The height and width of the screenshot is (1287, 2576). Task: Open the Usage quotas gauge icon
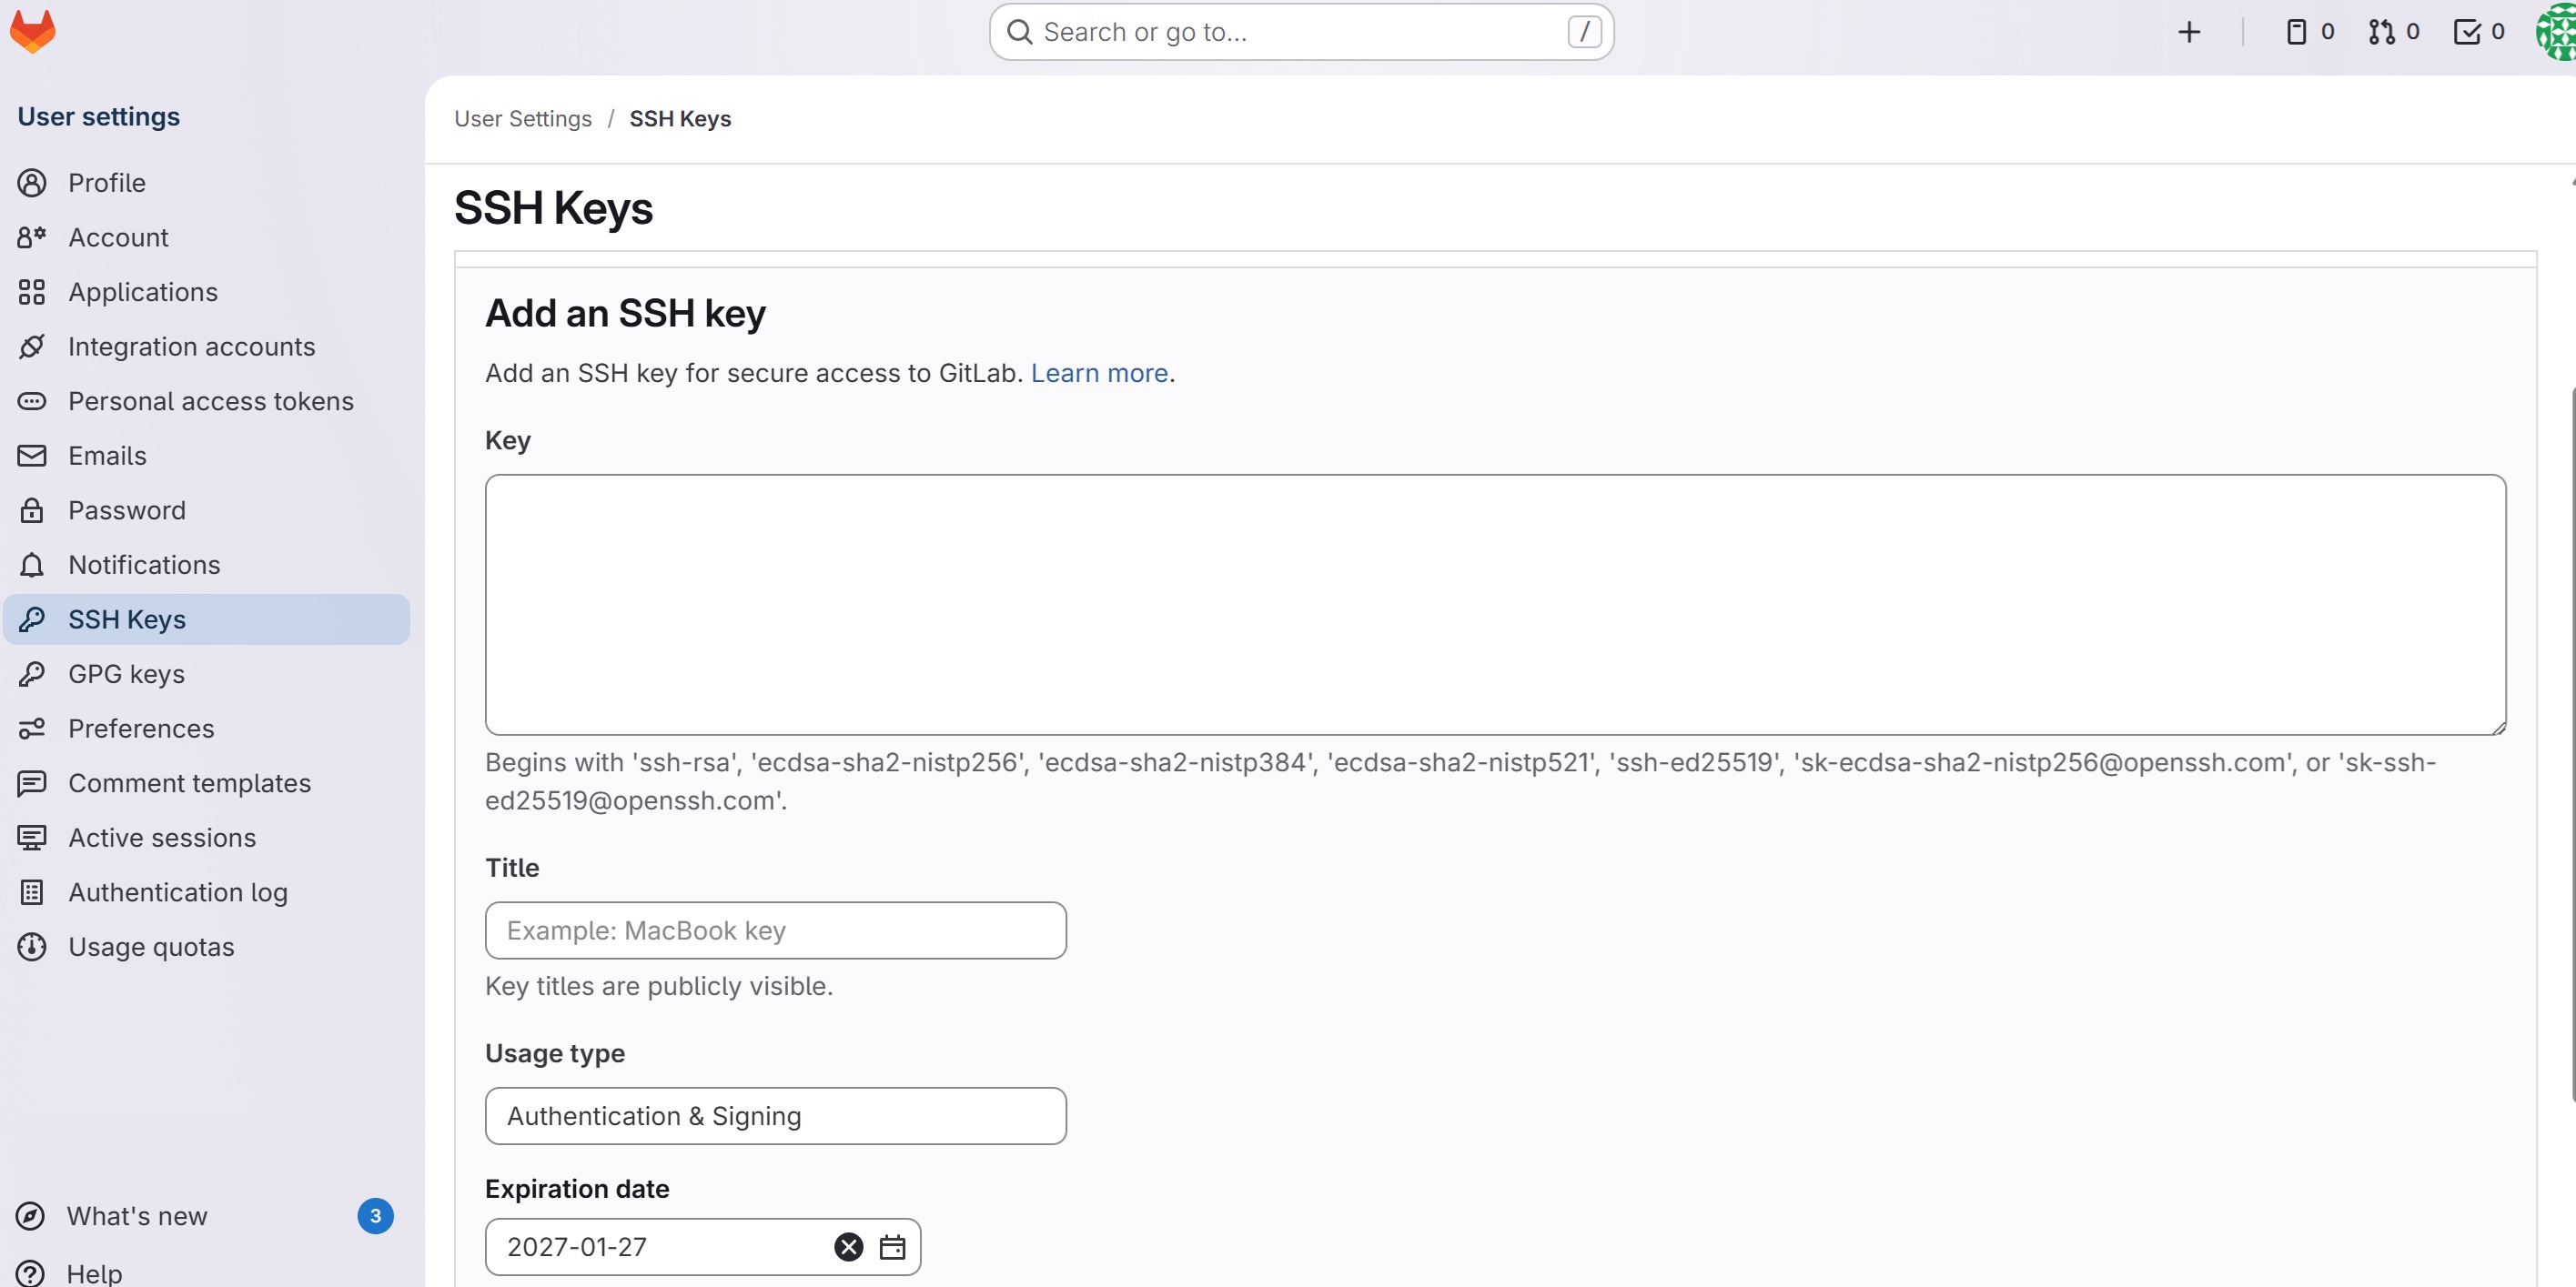click(31, 946)
